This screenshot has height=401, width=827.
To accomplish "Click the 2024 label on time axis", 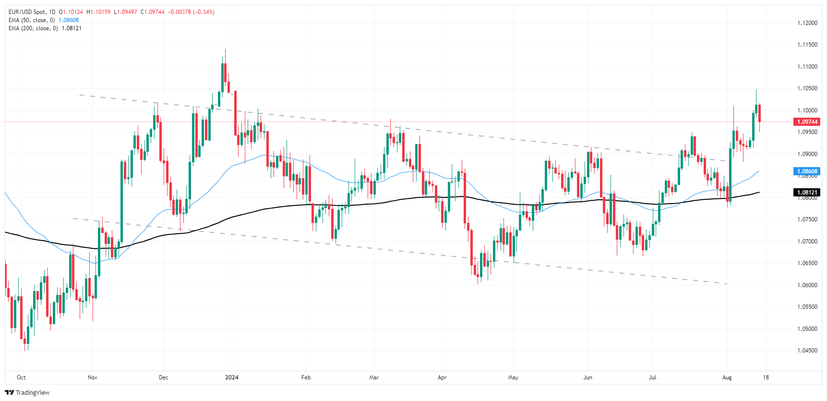I will 232,377.
